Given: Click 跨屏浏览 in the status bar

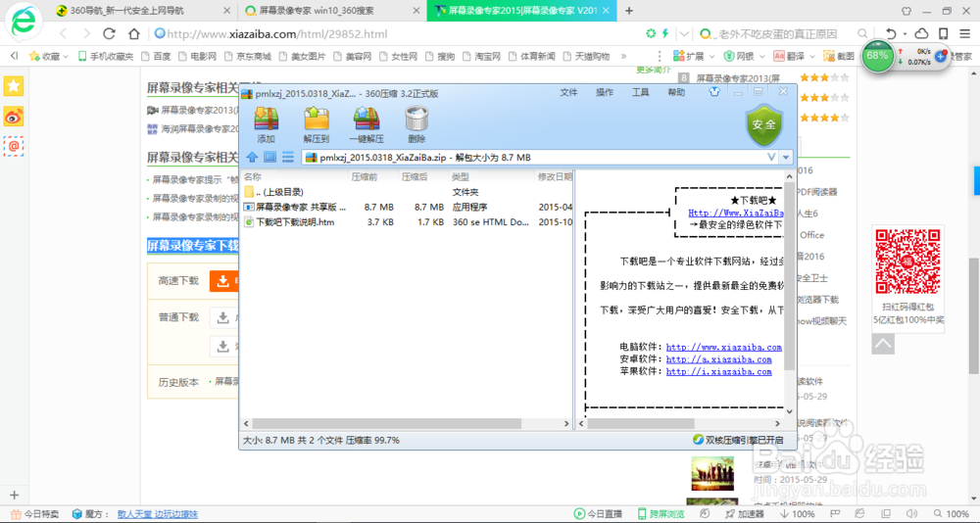Looking at the screenshot, I should click(x=661, y=514).
